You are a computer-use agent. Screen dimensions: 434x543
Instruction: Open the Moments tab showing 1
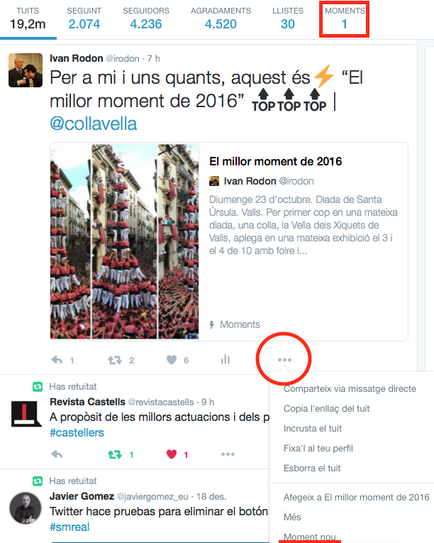345,18
